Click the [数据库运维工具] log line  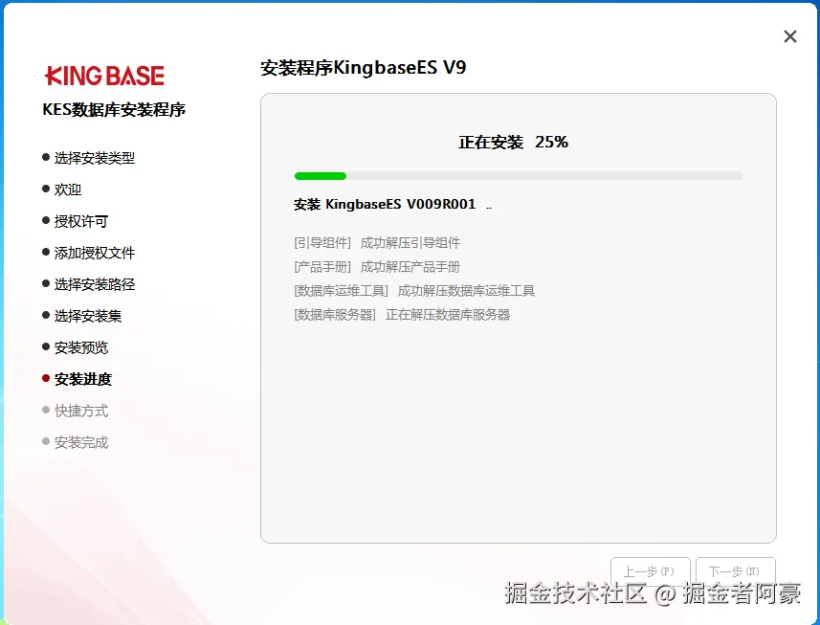[x=414, y=291]
